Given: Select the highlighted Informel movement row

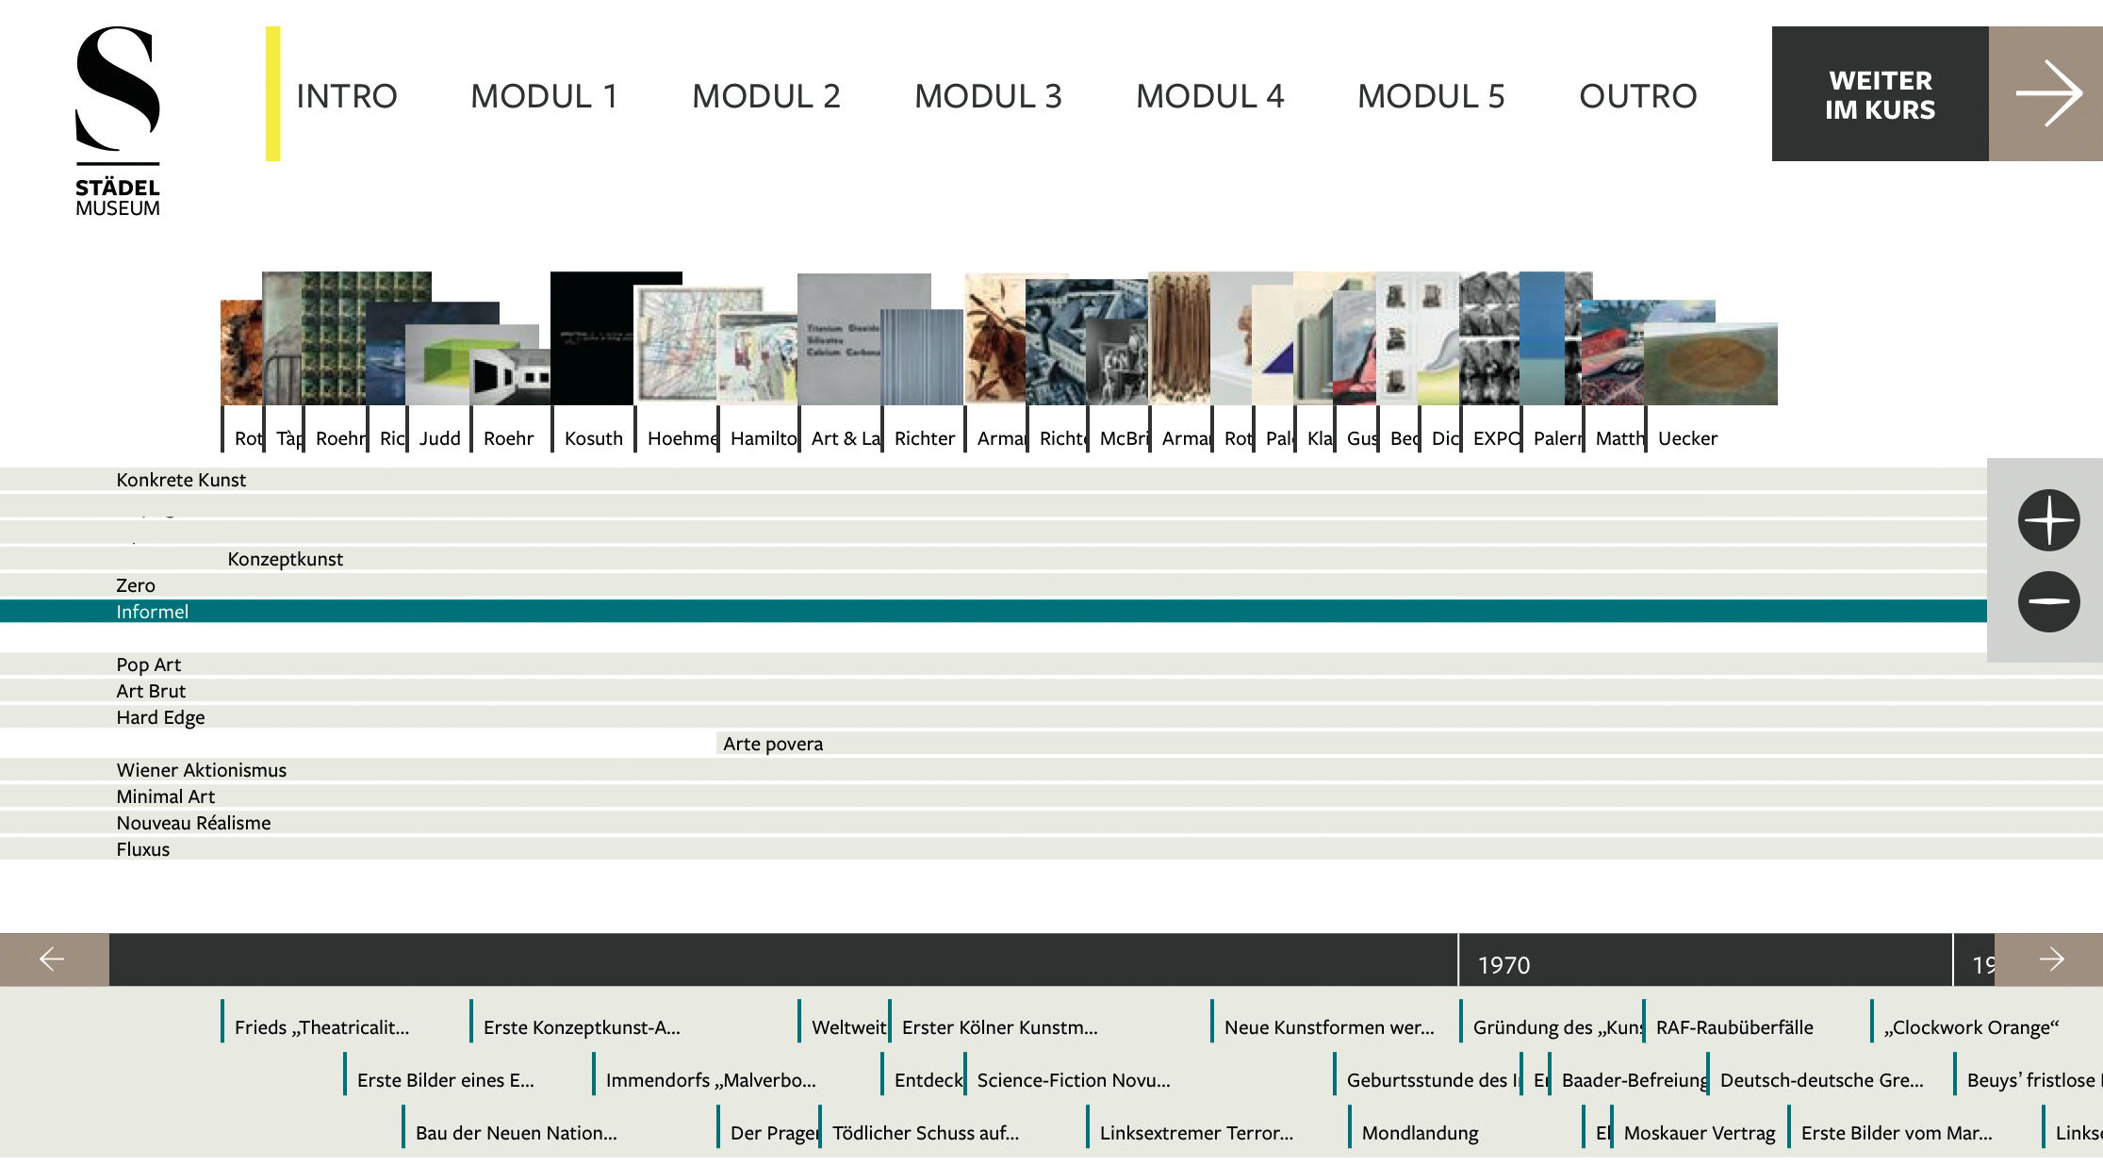Looking at the screenshot, I should coord(153,612).
